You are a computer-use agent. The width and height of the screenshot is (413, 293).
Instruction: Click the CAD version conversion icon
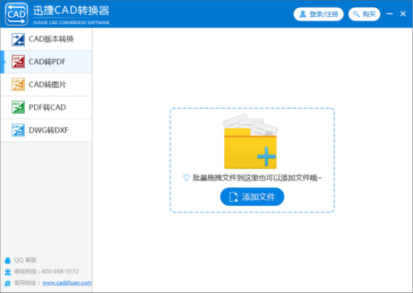pyautogui.click(x=18, y=39)
